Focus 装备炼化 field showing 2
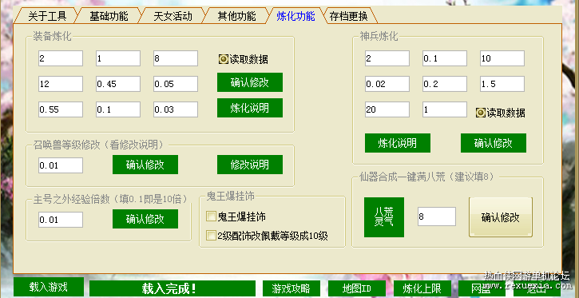 (61, 58)
